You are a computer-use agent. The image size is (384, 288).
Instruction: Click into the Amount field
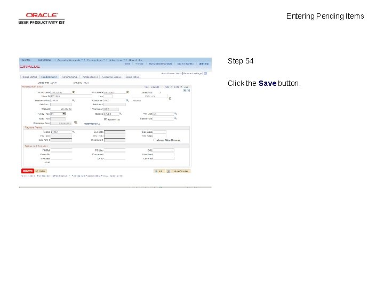pyautogui.click(x=61, y=109)
